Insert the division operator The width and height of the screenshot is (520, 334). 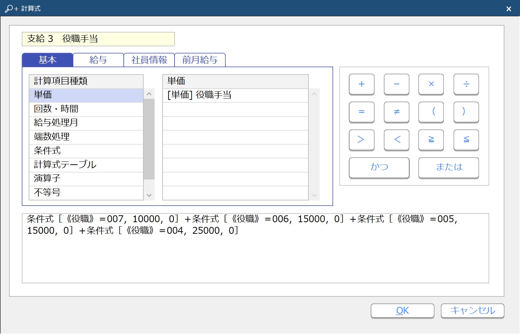tap(466, 84)
